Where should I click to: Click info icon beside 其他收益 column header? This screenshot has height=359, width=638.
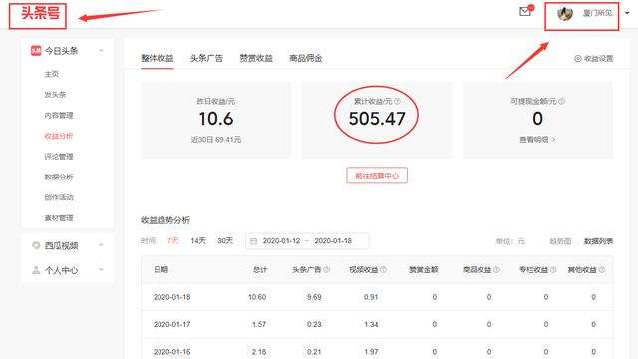tap(602, 269)
